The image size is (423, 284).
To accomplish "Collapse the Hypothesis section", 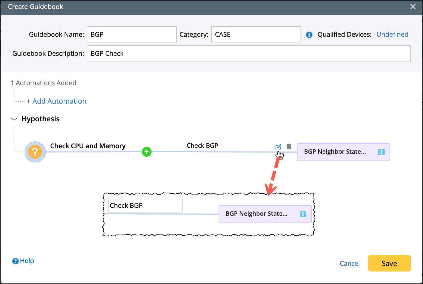I will [x=14, y=119].
